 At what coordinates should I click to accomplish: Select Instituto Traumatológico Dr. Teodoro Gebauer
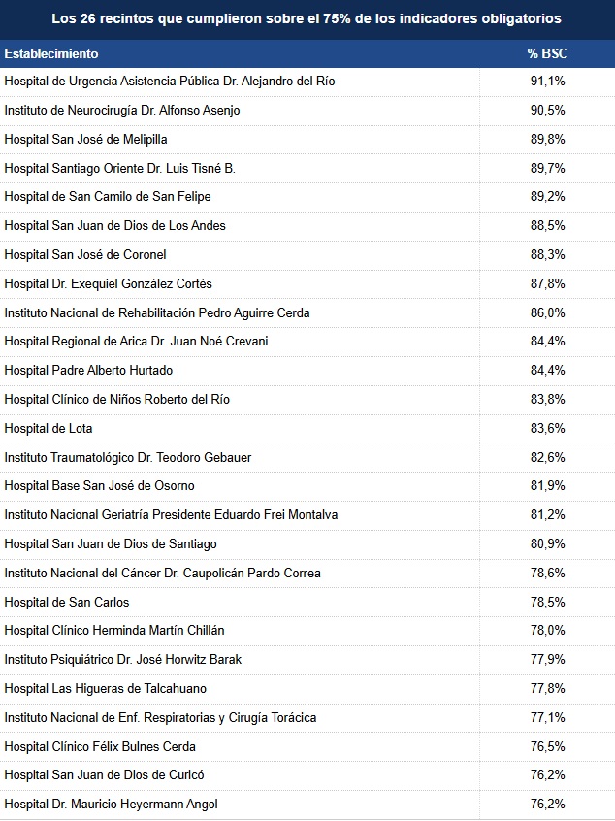click(128, 458)
